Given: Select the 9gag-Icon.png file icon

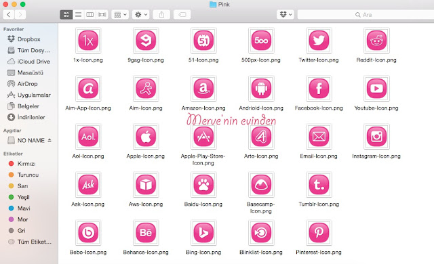Looking at the screenshot, I should pyautogui.click(x=146, y=41).
